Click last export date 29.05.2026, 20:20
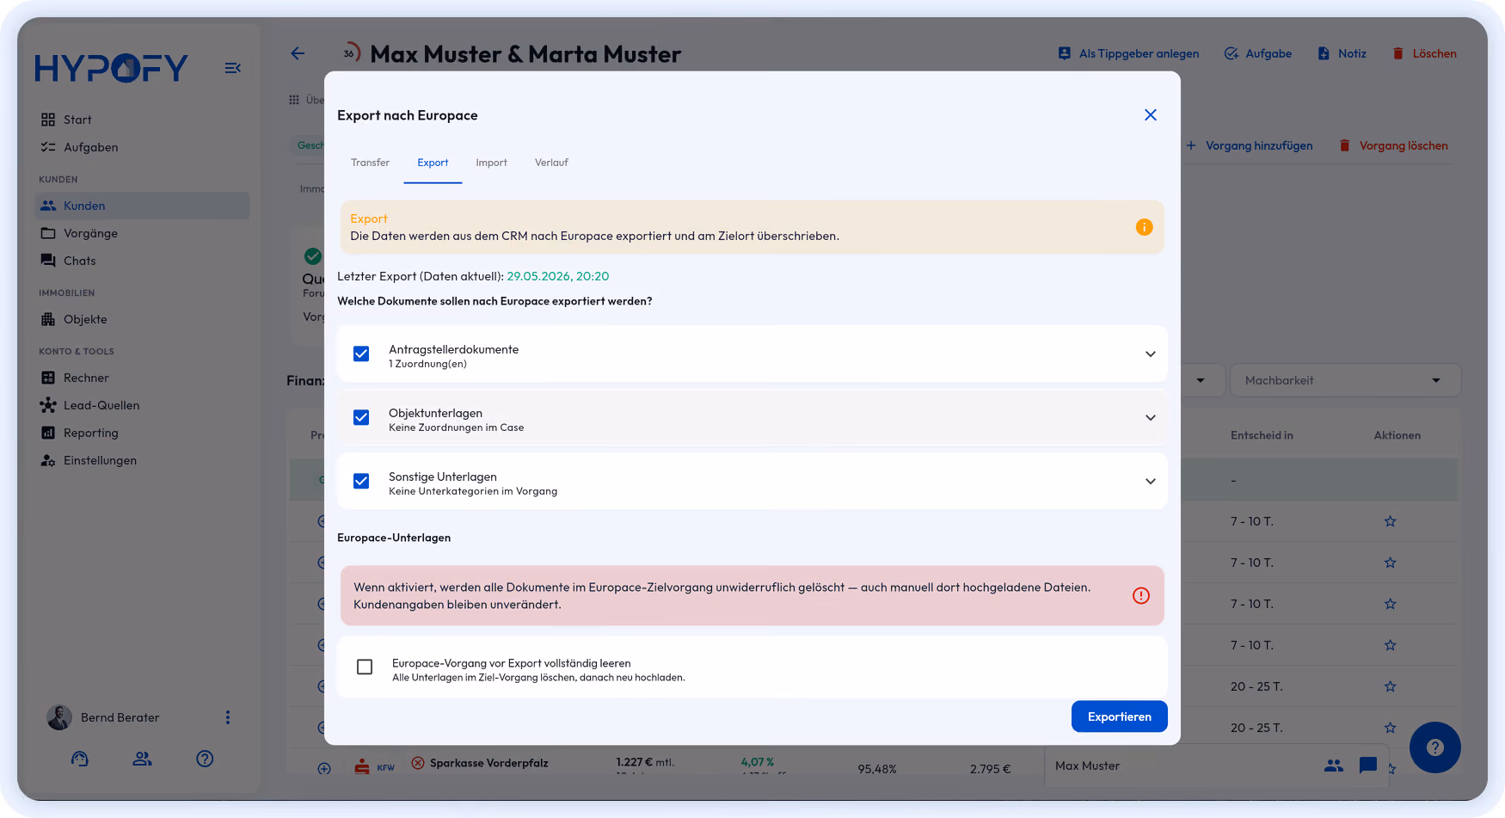This screenshot has height=818, width=1505. click(557, 276)
